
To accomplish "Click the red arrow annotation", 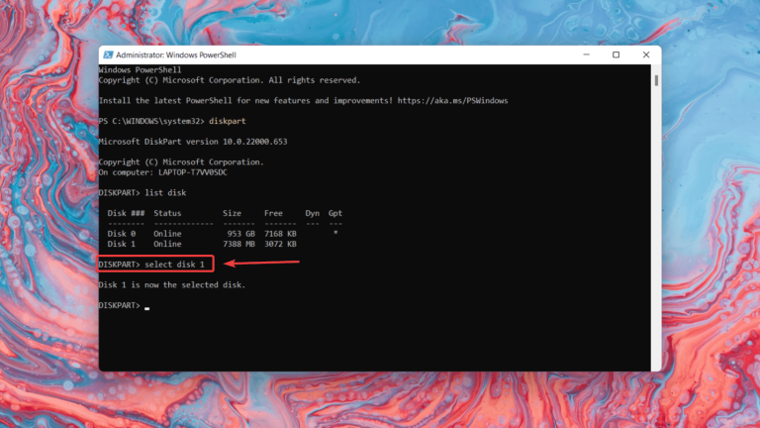I will click(262, 264).
